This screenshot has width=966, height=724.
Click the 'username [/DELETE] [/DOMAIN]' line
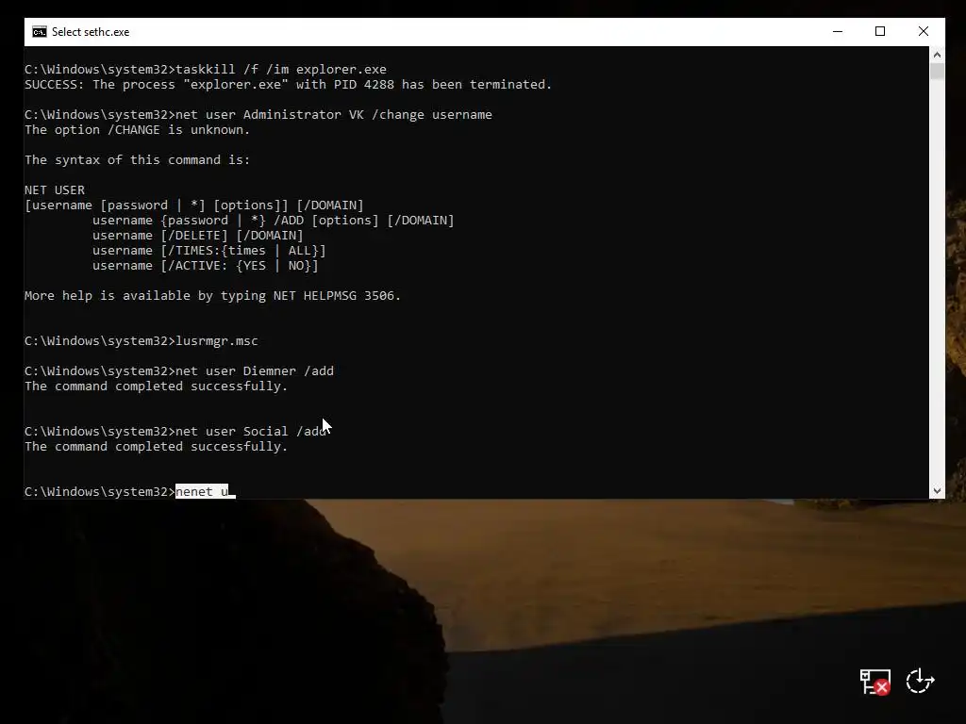[x=198, y=235]
